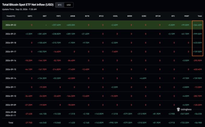Click the -450.40M total for 2026-09-15
Screen dimensions: 205x127
[x=197, y=69]
